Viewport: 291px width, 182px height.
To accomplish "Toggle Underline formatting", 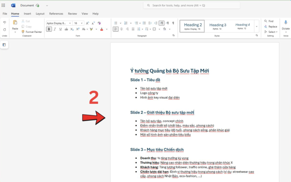I will [60, 29].
